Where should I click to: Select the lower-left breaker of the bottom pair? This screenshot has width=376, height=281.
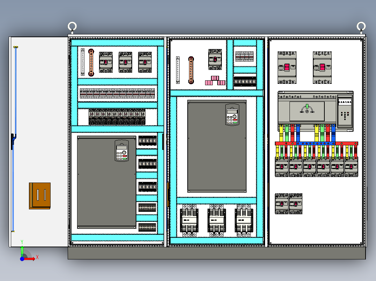click(281, 204)
